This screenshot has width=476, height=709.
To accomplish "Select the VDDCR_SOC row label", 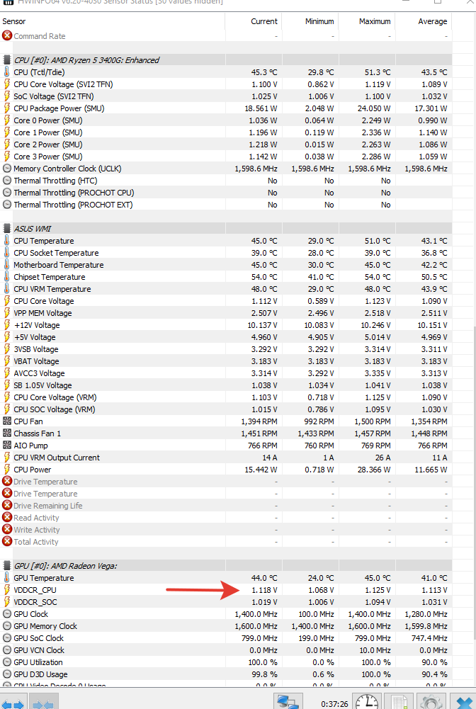I will (x=35, y=602).
